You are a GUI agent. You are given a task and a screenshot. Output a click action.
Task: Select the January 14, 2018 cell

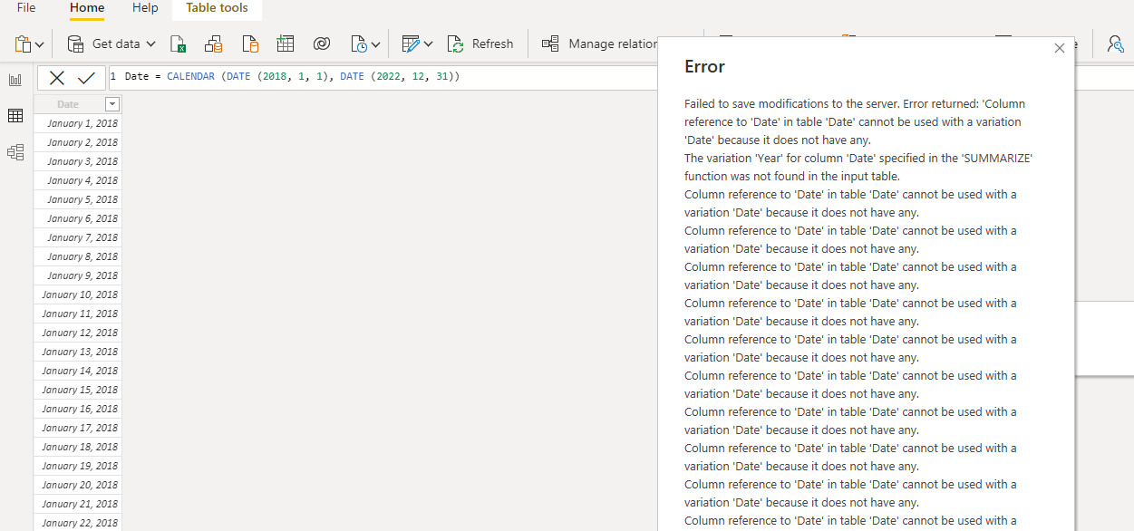coord(78,371)
